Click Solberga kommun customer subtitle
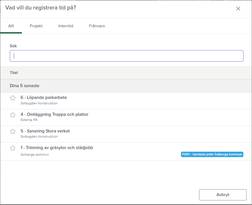This screenshot has height=205, width=252. coord(35,155)
